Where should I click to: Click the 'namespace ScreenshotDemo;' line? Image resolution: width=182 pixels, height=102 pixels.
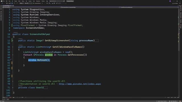point(29,28)
